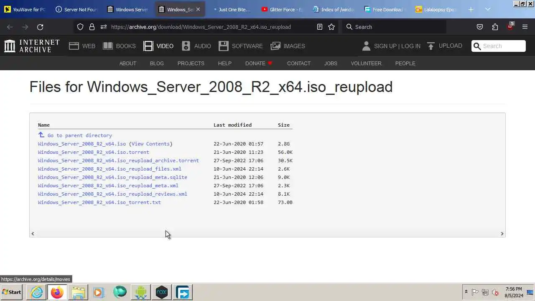Close the current Windows_Server tab

[x=198, y=9]
